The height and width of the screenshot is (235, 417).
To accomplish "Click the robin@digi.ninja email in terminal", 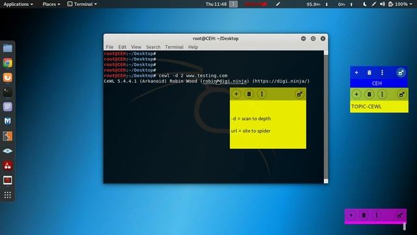I will pyautogui.click(x=225, y=81).
